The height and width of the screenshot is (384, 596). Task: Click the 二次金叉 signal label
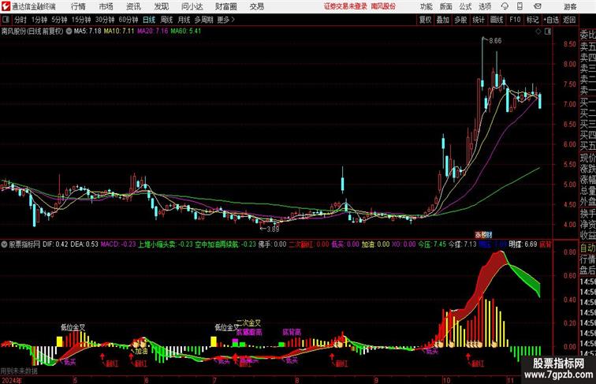tap(248, 323)
